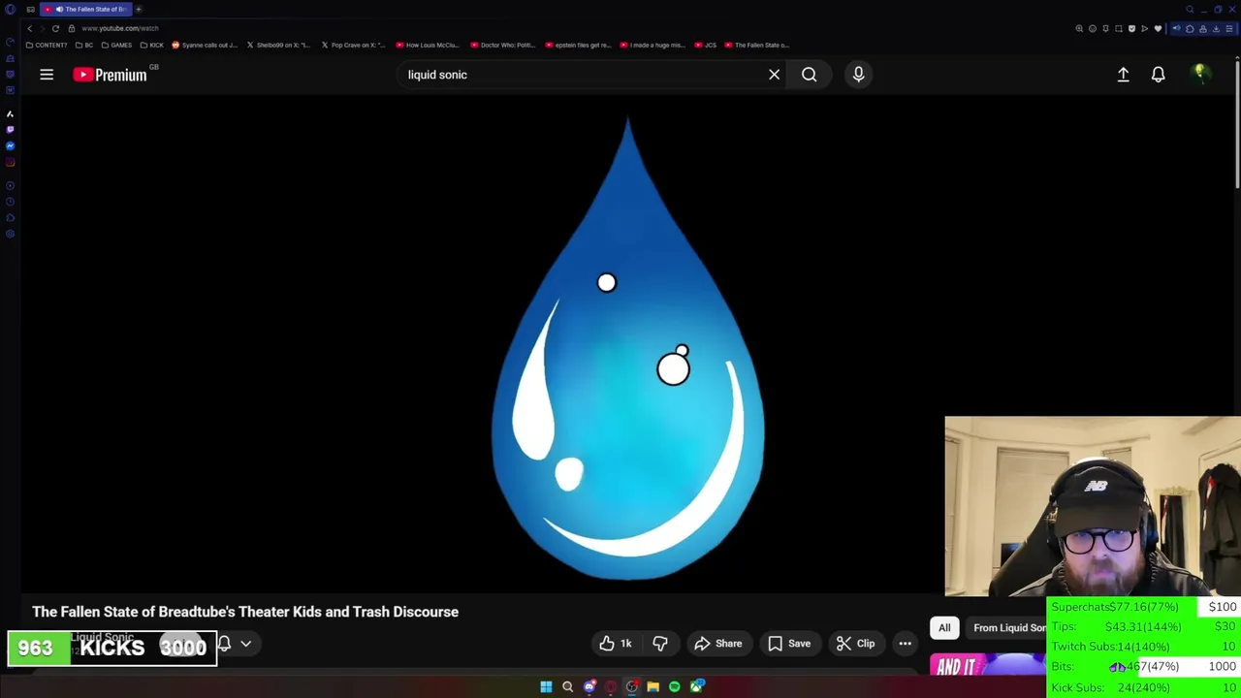Open File Explorer from the taskbar

[x=653, y=686]
